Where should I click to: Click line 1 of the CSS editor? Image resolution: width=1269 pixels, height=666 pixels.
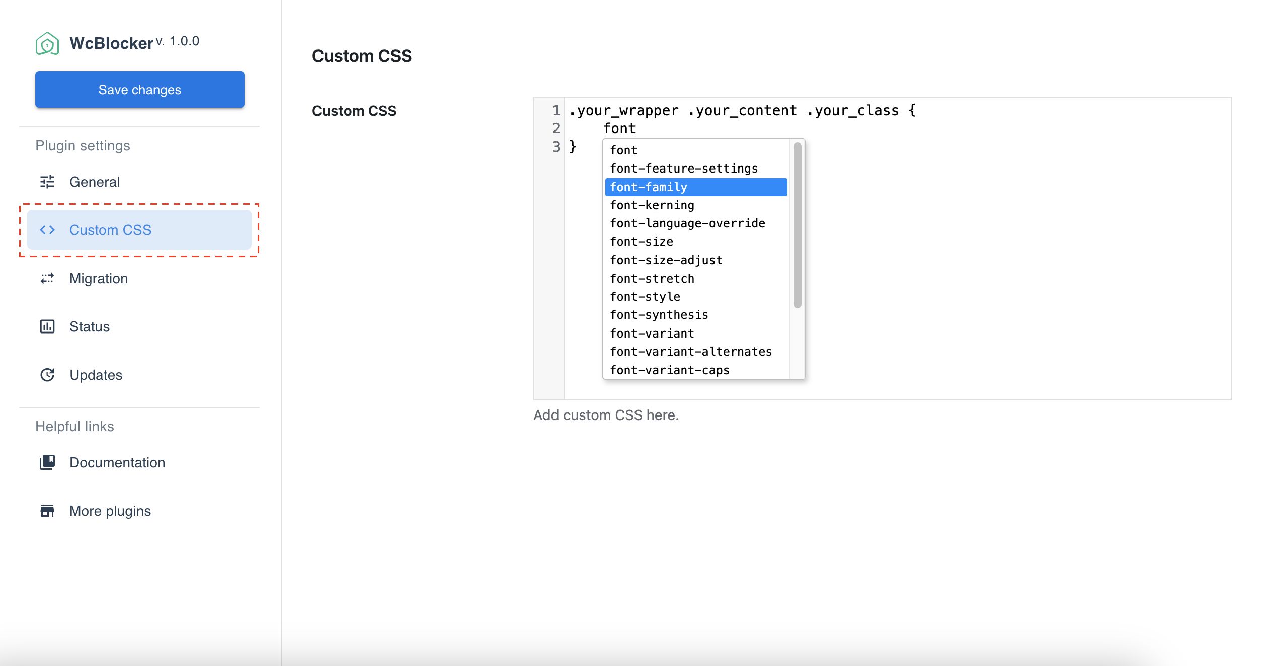(x=742, y=110)
